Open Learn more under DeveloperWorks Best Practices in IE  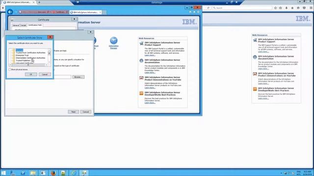click(x=150, y=103)
